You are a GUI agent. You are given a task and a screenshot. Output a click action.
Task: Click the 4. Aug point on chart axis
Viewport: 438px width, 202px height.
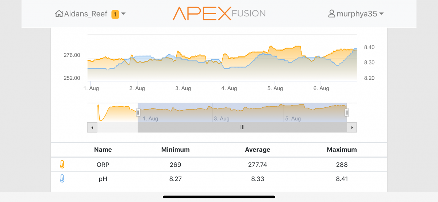tap(229, 88)
